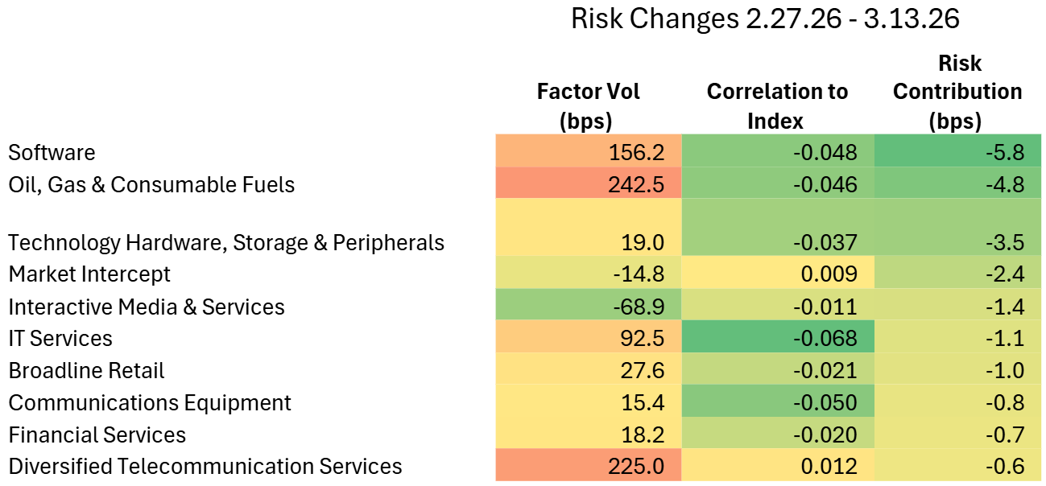This screenshot has width=1046, height=486.
Task: Click the Market Intercept row label
Action: pos(89,274)
